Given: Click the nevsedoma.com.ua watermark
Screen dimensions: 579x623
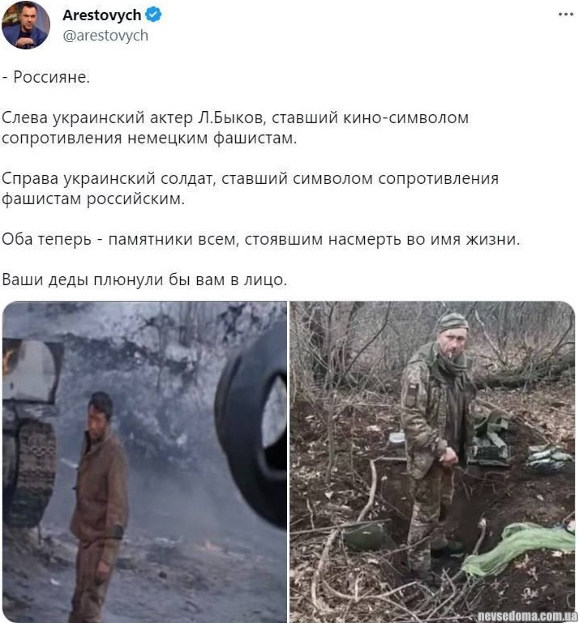Looking at the screenshot, I should pos(525,617).
